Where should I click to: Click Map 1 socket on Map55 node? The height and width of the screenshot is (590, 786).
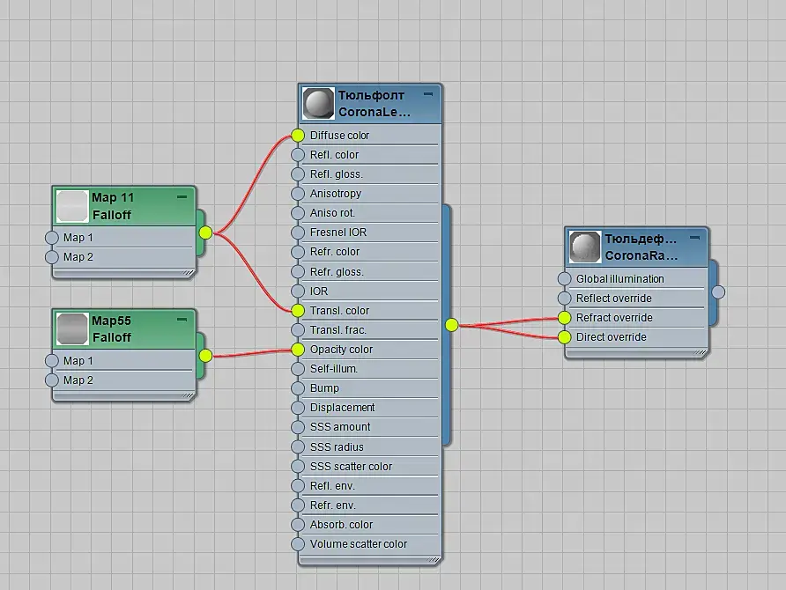pyautogui.click(x=52, y=361)
